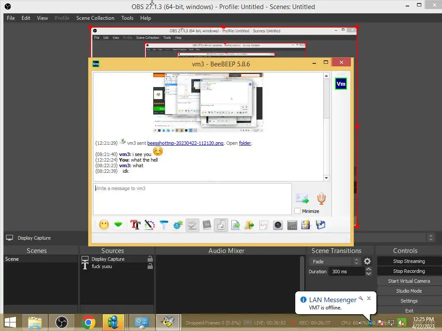Open the Scene Collection menu

95,18
